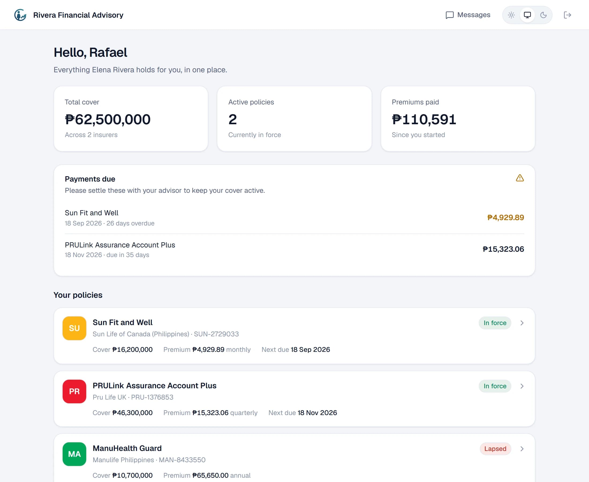The image size is (589, 482).
Task: Open Messages link in header
Action: tap(468, 15)
